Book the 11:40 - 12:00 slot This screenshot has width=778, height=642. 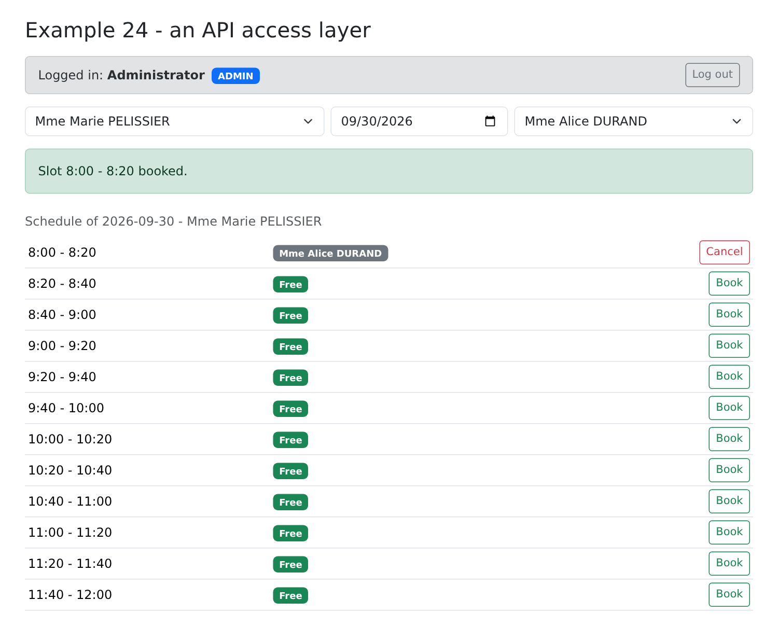click(729, 594)
